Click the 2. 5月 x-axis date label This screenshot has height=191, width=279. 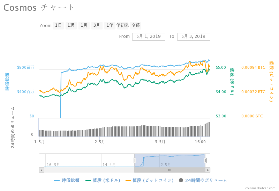(x=100, y=142)
